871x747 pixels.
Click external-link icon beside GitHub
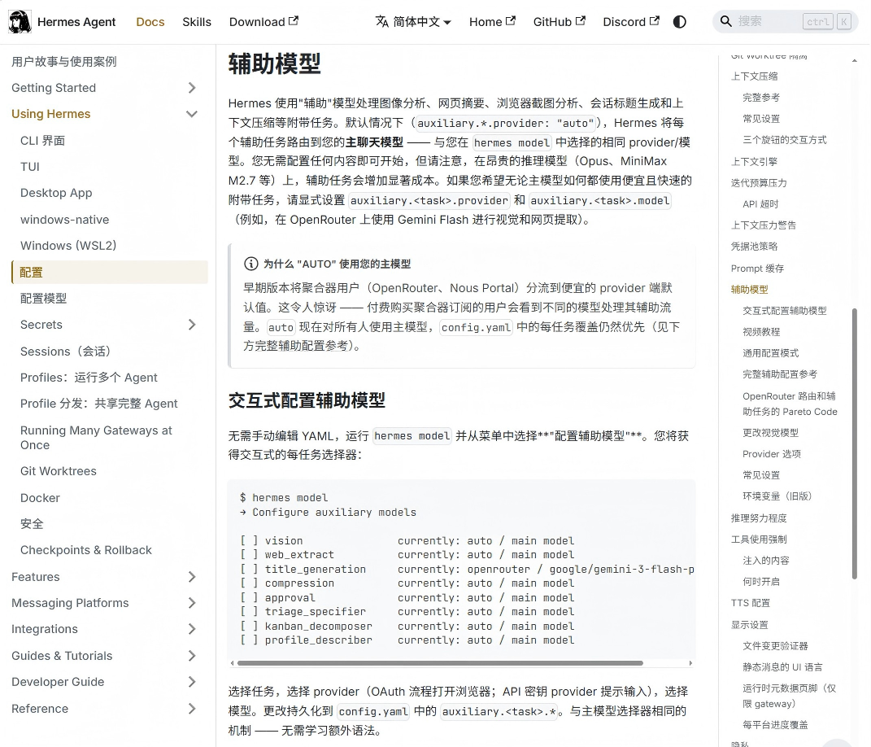[x=581, y=20]
